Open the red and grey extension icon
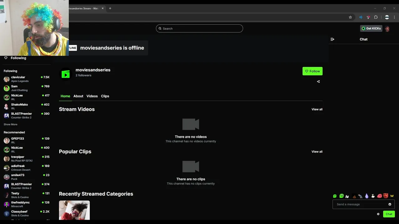This screenshot has width=399, height=224. pos(368,17)
